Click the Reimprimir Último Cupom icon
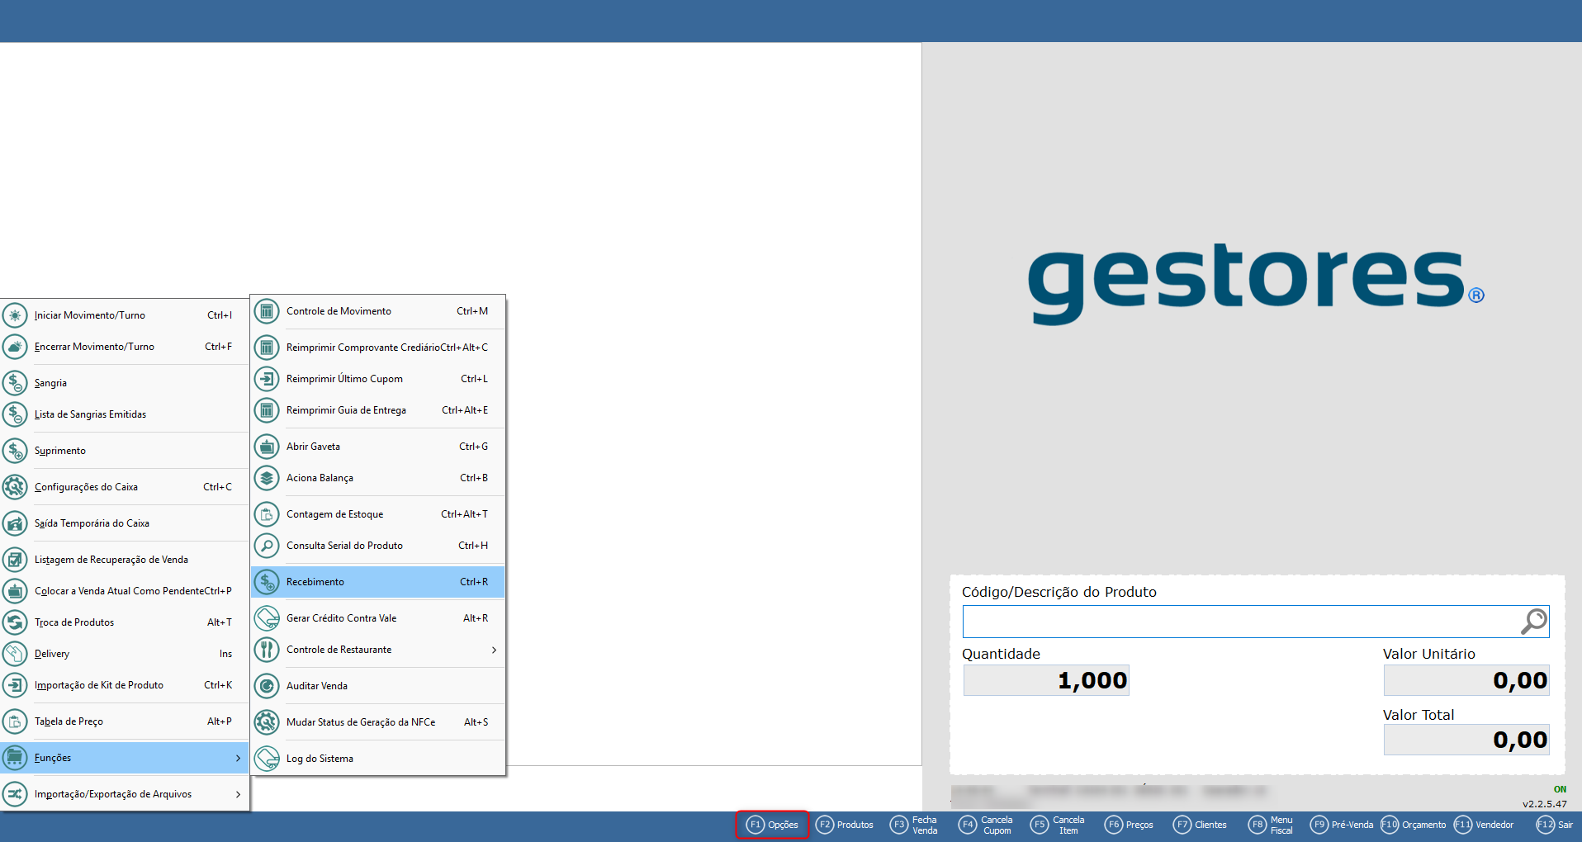1582x842 pixels. (x=267, y=379)
